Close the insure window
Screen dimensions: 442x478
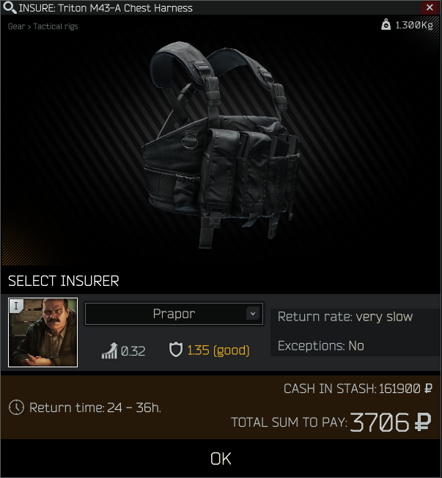tap(430, 7)
